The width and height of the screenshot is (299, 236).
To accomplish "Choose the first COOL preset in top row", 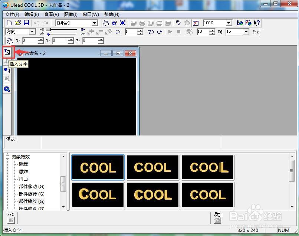I will (98, 167).
